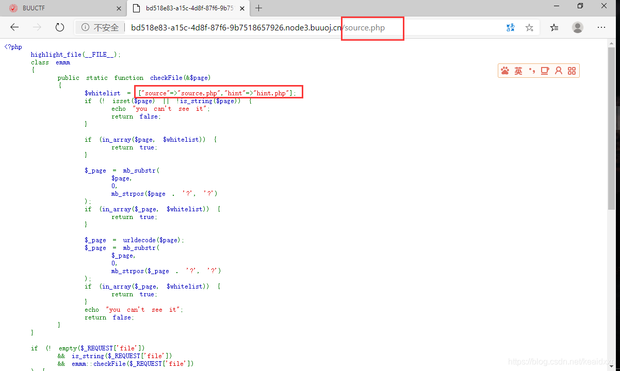Click the "if (! isset($page)" condition line

pos(168,101)
